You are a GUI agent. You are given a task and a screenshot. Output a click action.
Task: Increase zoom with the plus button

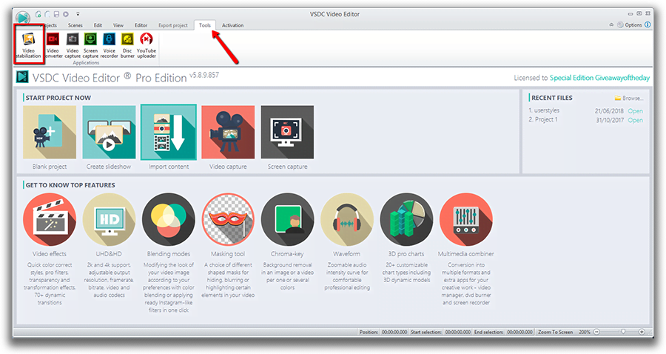pyautogui.click(x=642, y=332)
